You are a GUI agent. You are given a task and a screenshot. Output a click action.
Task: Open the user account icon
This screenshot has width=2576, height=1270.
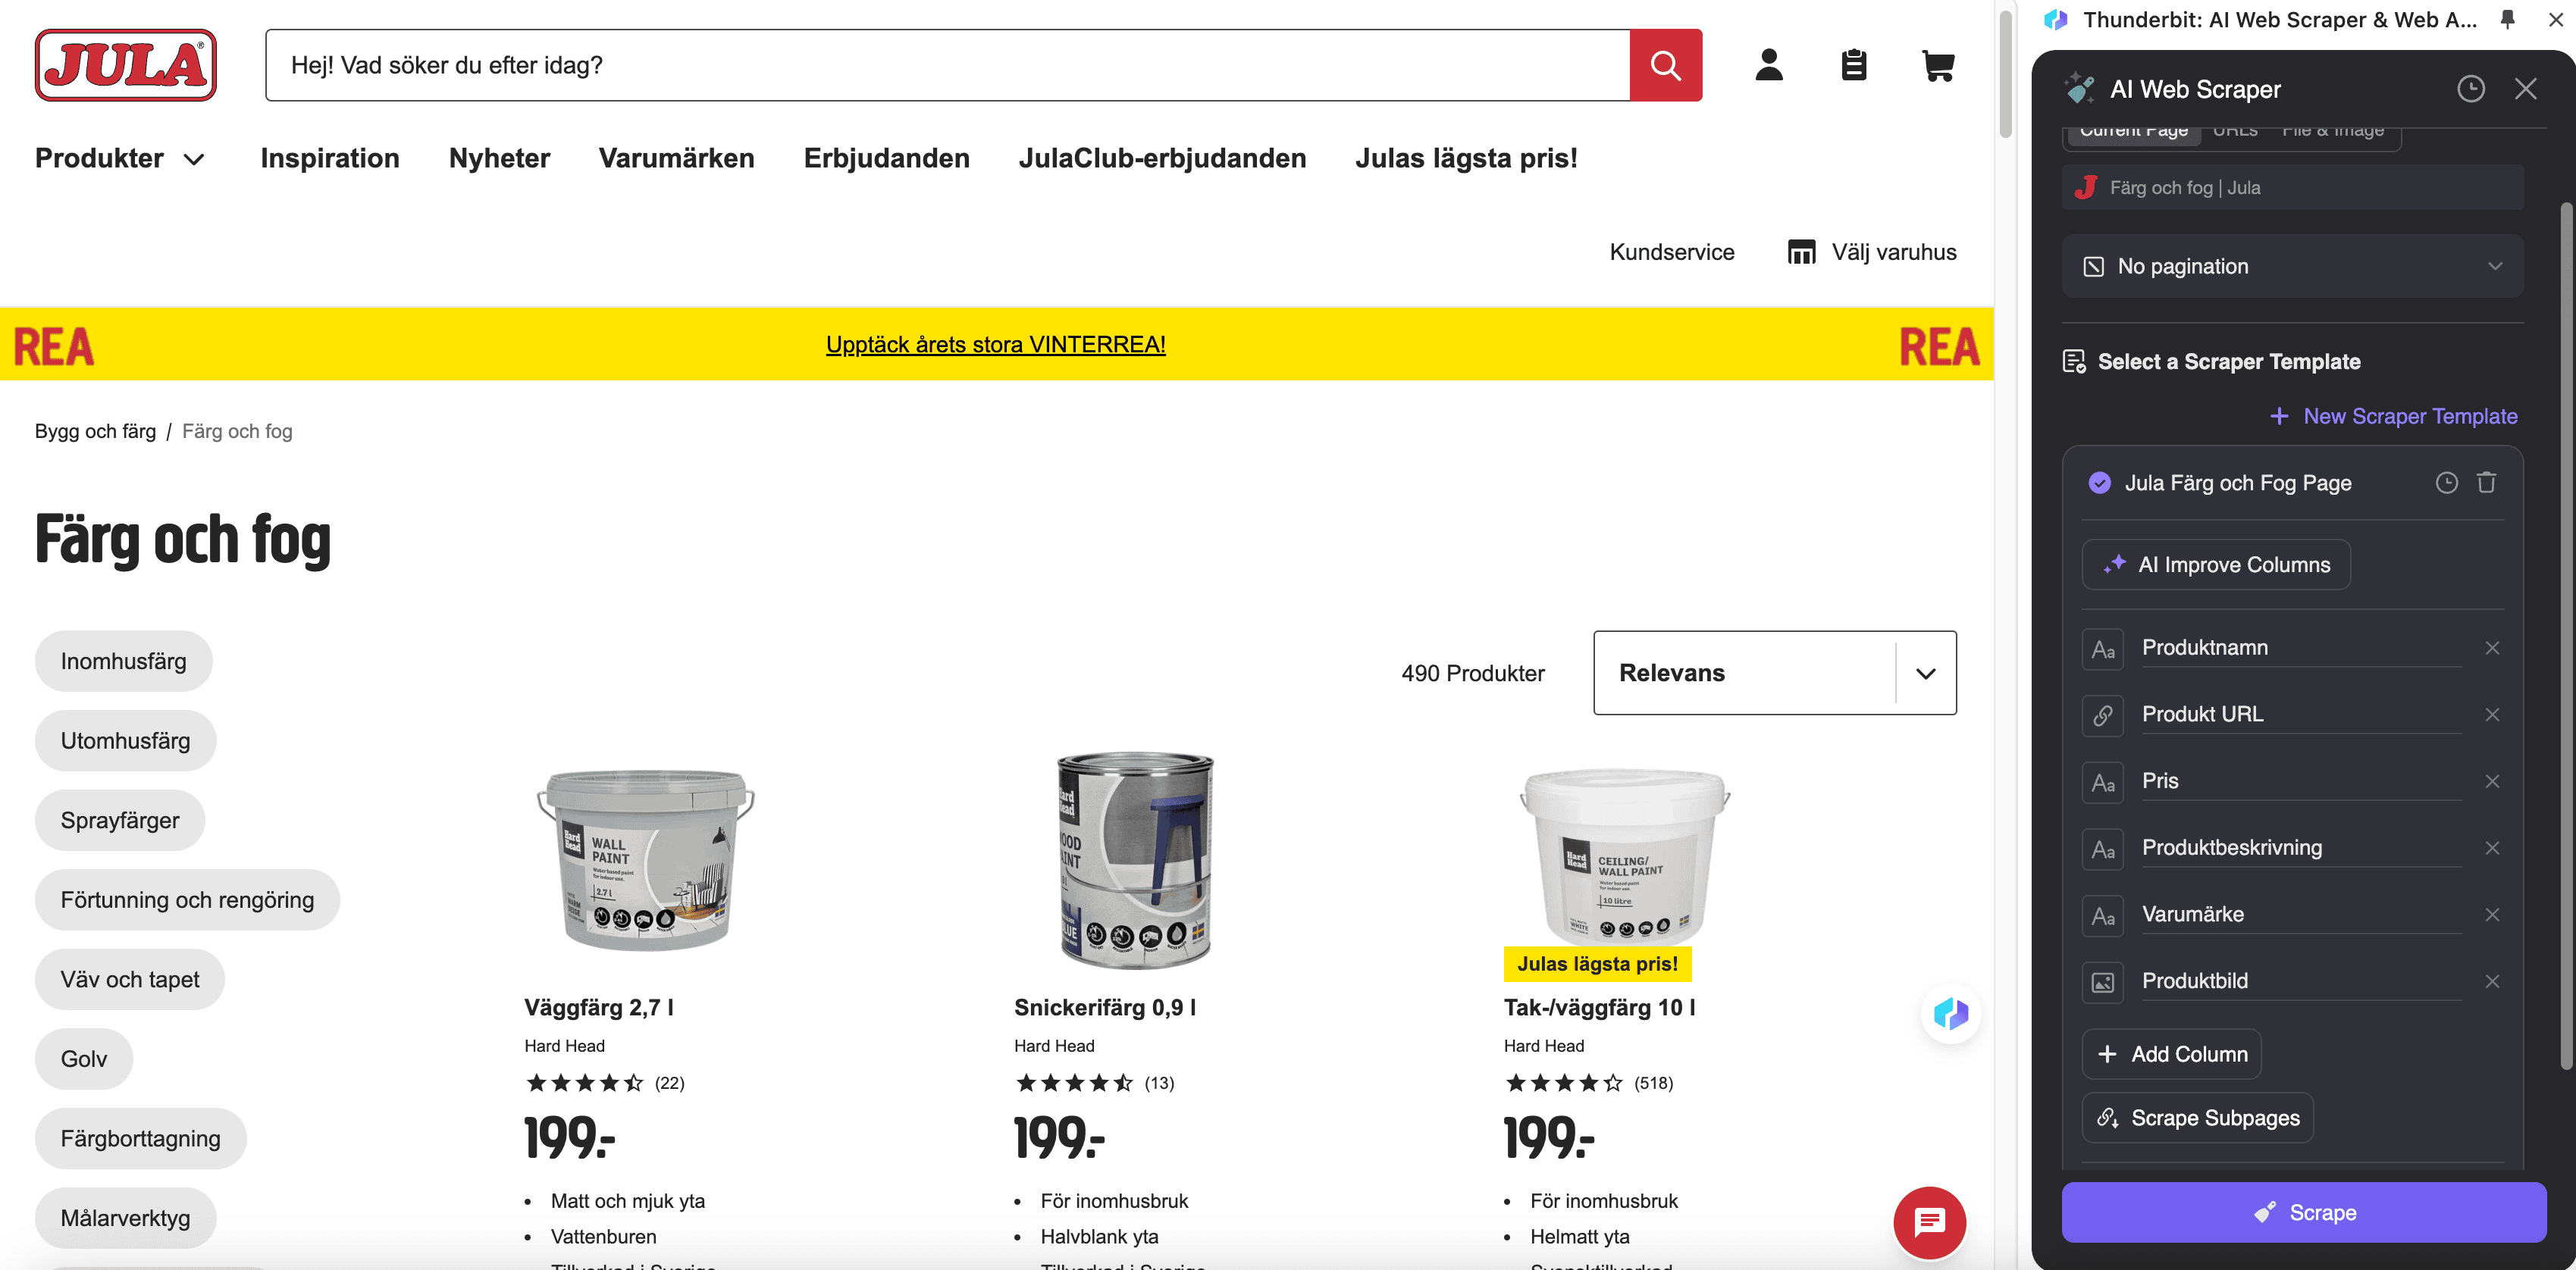(x=1768, y=65)
